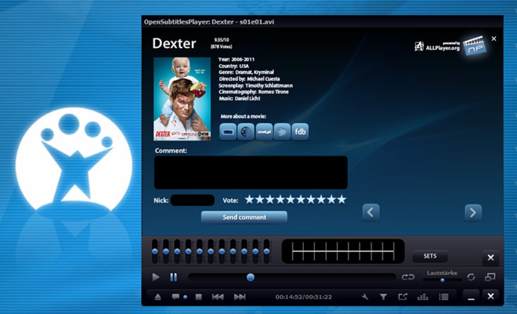Click the 'Music: Daniel Licht' line
This screenshot has height=314, width=517.
tap(239, 98)
